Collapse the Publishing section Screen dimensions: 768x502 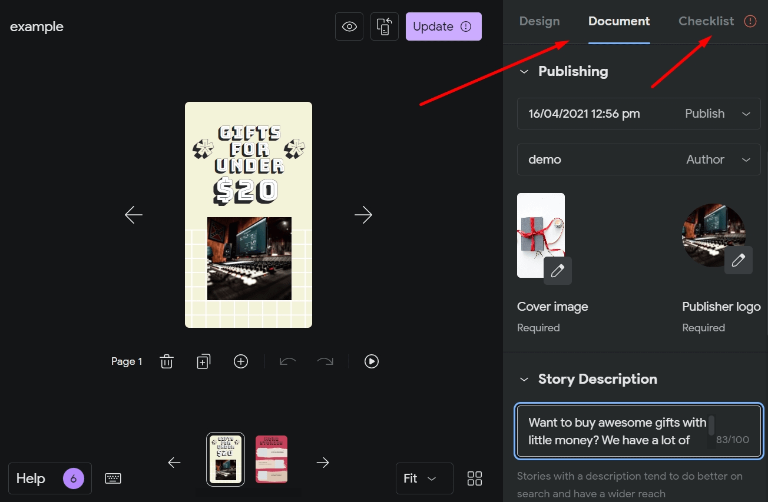[524, 71]
